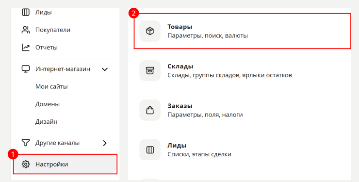
Task: Click the Интернет-магазин monitor icon
Action: (26, 69)
